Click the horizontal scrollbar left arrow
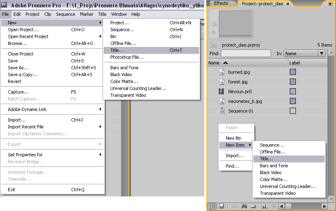336x211 pixels. [x=281, y=206]
